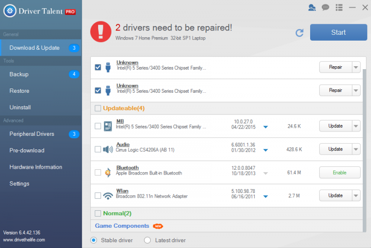Open dropdown beside first Repair button

coord(356,67)
